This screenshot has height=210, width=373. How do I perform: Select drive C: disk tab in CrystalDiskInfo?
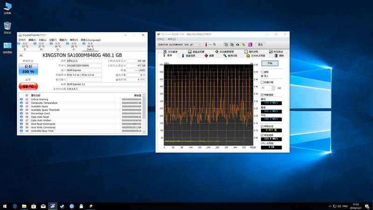tap(74, 46)
